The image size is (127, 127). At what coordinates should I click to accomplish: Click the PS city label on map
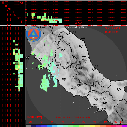coord(74,32)
